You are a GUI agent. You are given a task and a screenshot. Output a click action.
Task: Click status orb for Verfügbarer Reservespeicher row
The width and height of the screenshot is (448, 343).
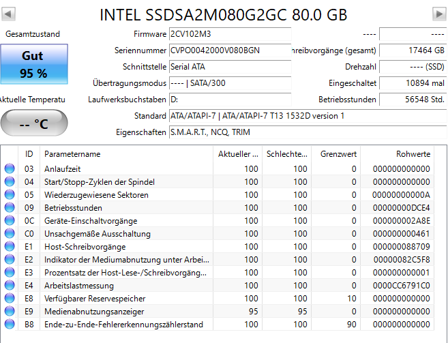(x=10, y=298)
